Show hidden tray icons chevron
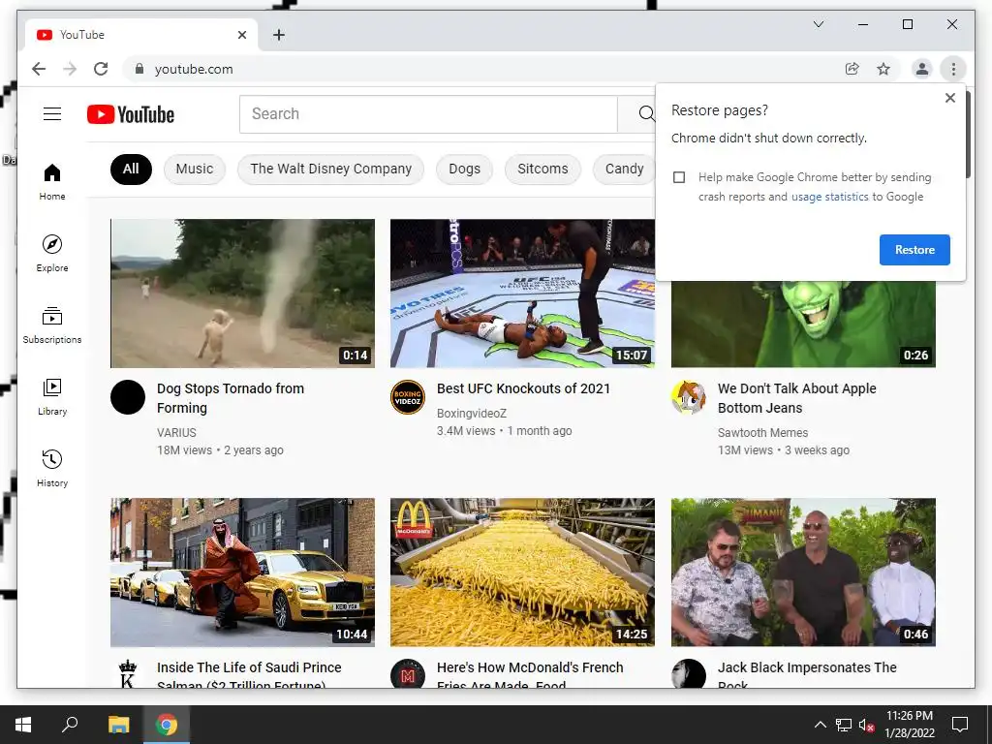The width and height of the screenshot is (992, 744). point(820,725)
